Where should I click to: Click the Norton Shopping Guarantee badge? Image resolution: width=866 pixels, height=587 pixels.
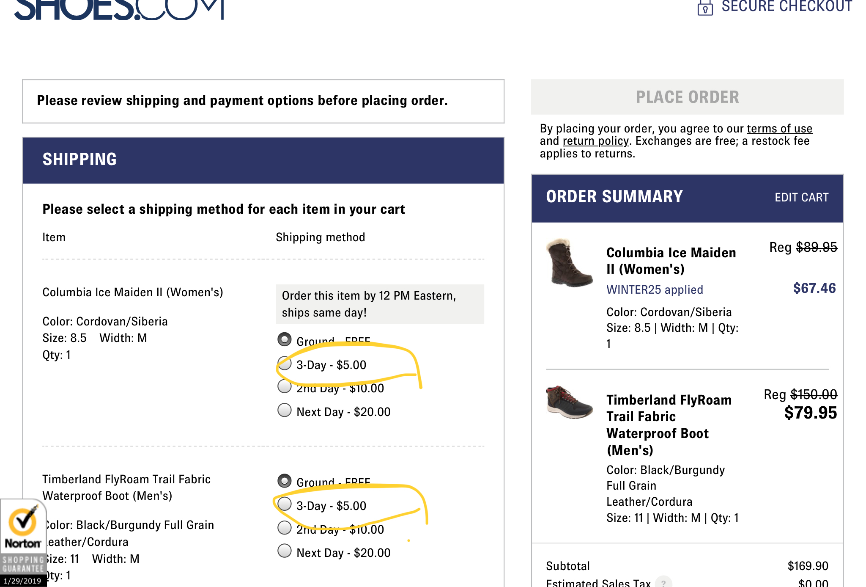(x=23, y=543)
